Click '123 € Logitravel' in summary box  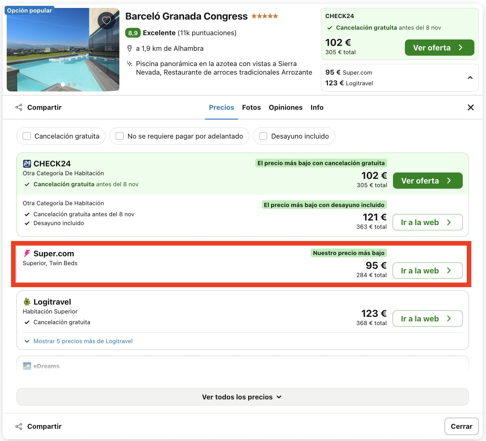(x=349, y=83)
